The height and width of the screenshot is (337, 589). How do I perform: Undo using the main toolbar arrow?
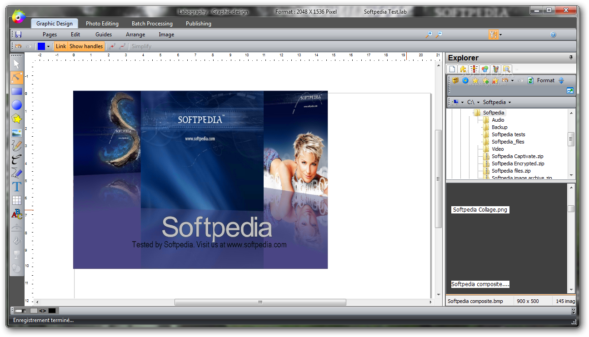tap(18, 46)
